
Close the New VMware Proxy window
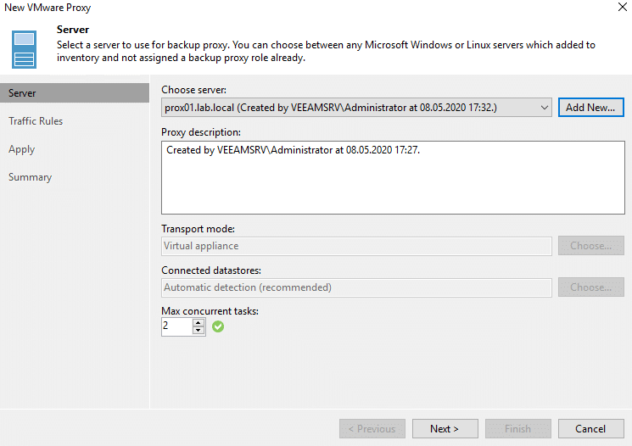pos(623,7)
